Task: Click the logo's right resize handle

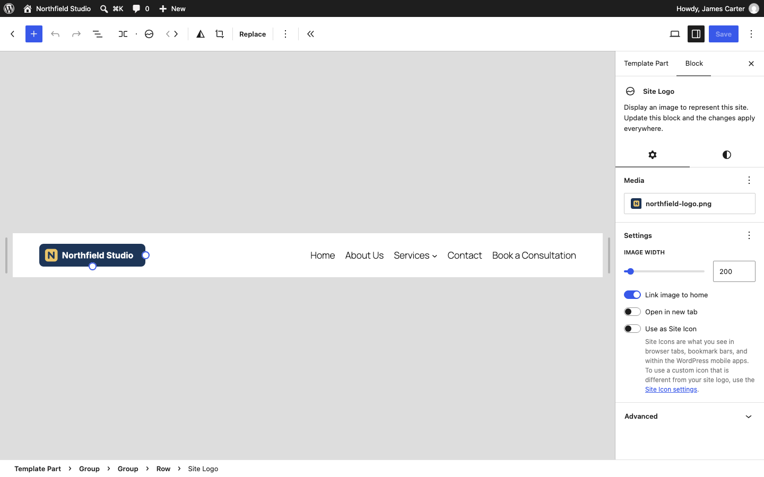Action: pyautogui.click(x=145, y=255)
